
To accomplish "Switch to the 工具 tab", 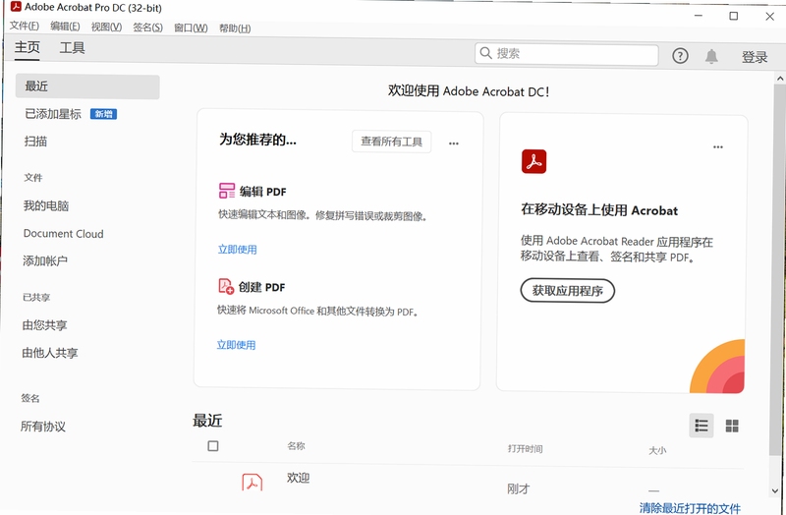I will (72, 47).
